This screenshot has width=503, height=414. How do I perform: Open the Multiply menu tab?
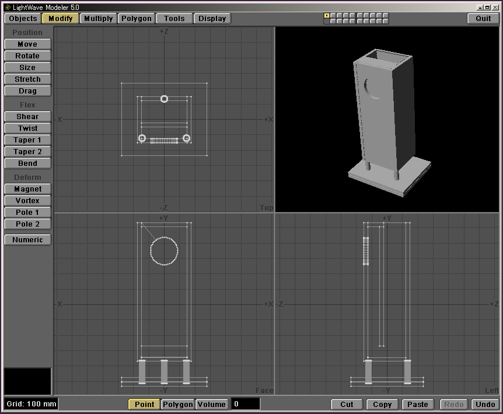click(98, 18)
